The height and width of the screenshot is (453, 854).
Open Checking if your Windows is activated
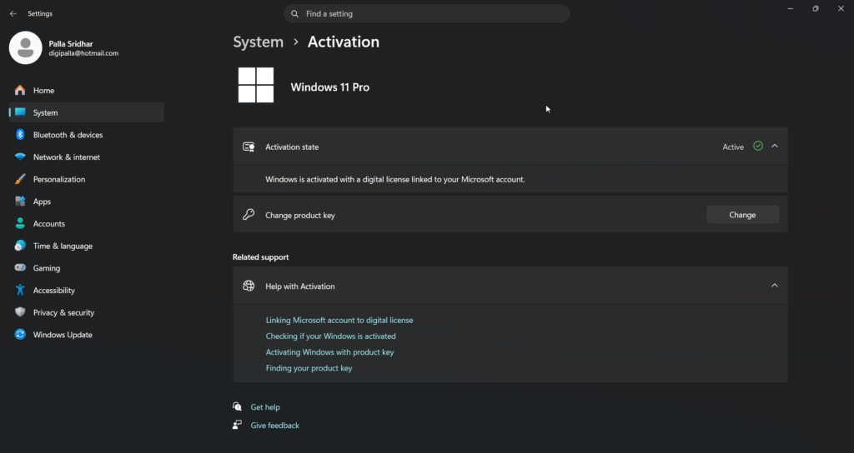(330, 336)
